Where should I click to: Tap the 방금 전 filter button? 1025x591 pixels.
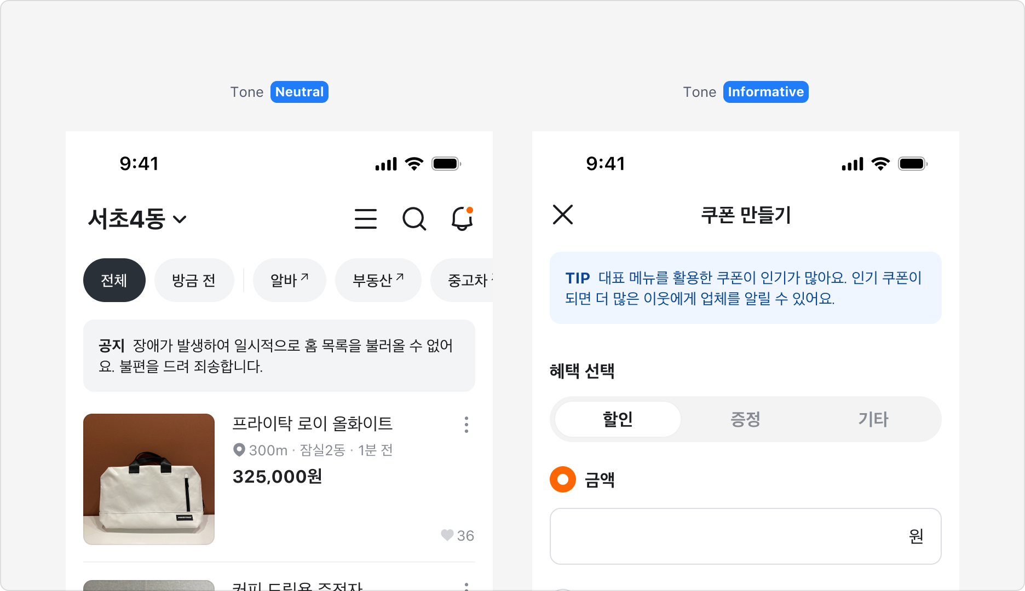[194, 280]
